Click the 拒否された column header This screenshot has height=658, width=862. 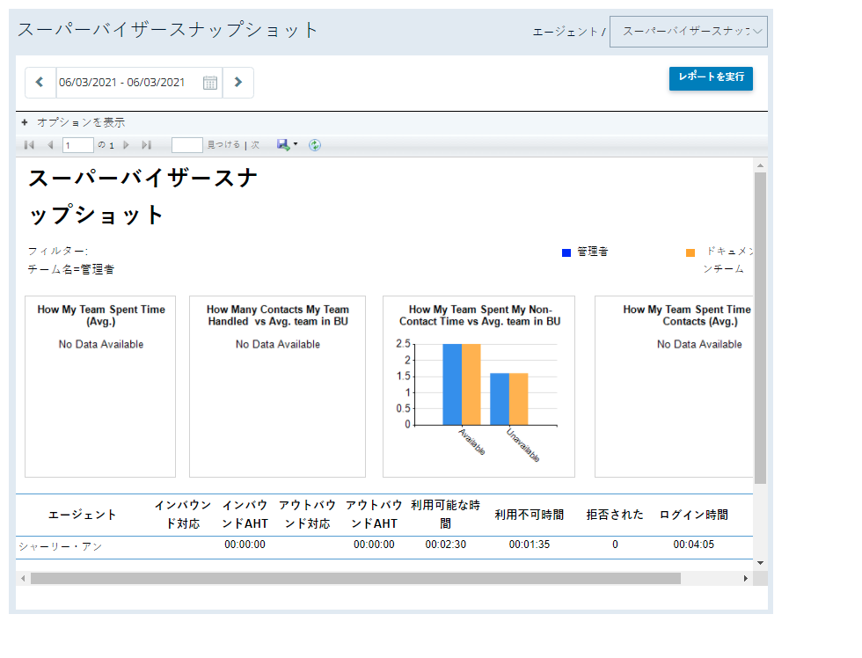(615, 515)
